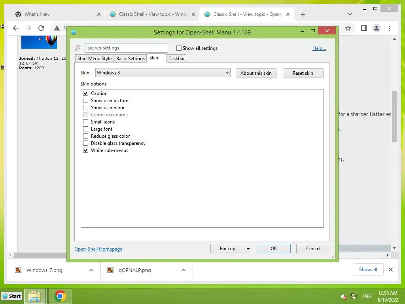This screenshot has width=405, height=304.
Task: Click the Open-Shell shell icon in title bar
Action: (x=74, y=32)
